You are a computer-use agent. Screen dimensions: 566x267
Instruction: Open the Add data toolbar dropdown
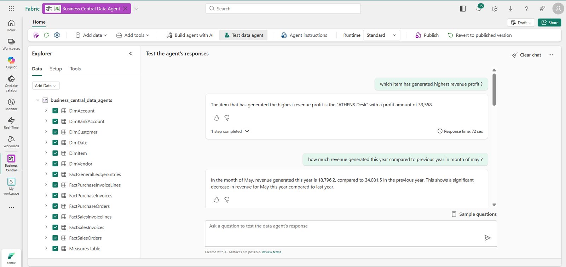point(91,35)
